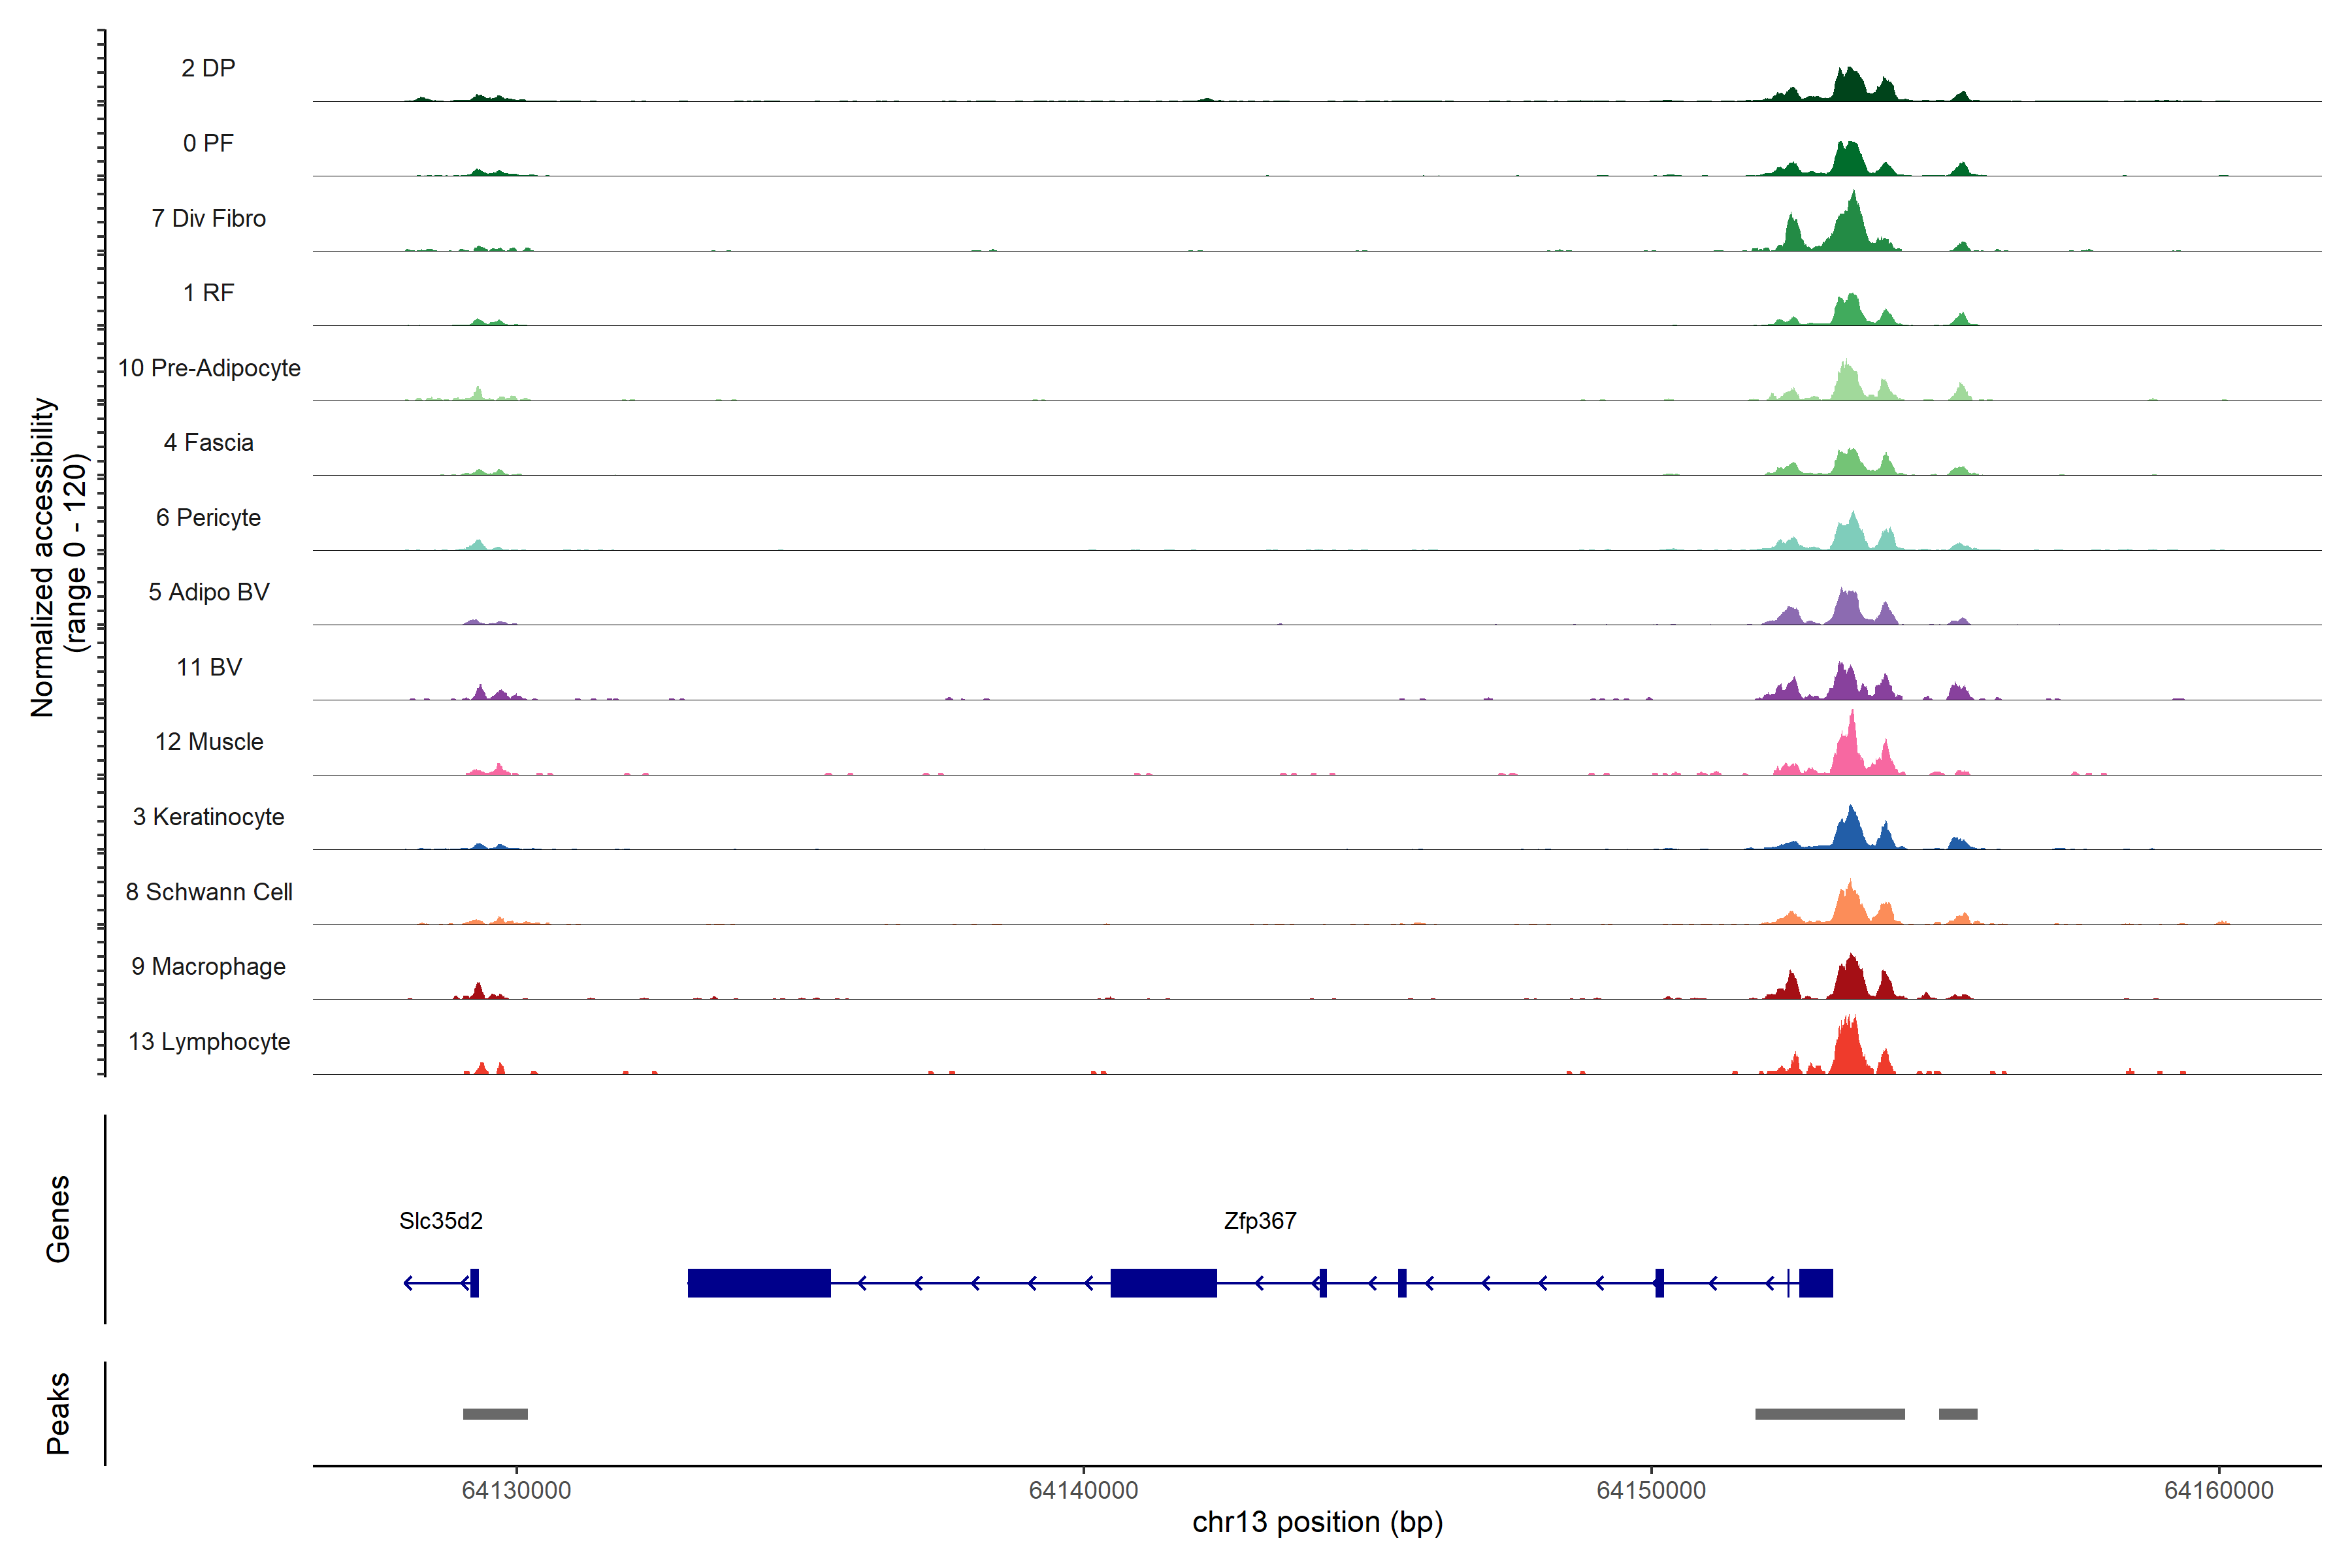The height and width of the screenshot is (1568, 2352).
Task: Select the 13 Lymphocyte track label
Action: coord(209,1041)
